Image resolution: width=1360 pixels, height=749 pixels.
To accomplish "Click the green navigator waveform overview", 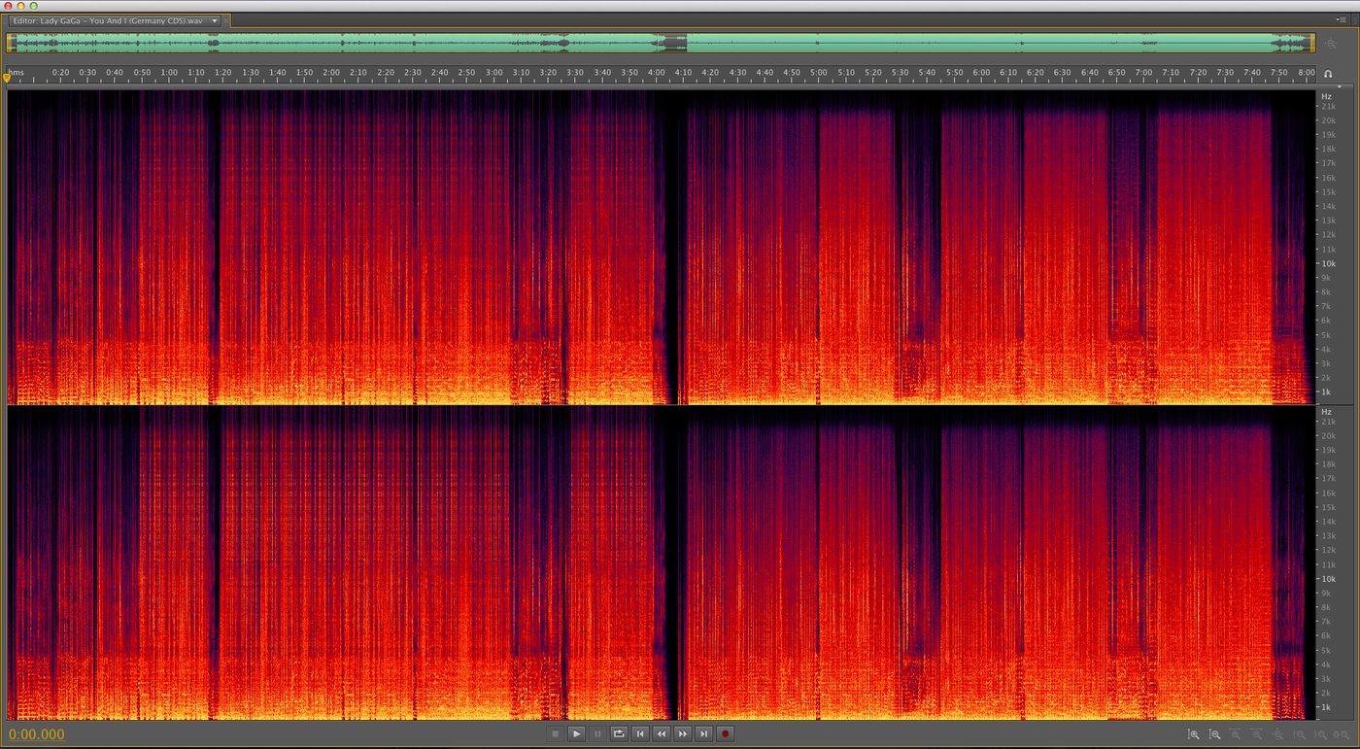I will (661, 43).
